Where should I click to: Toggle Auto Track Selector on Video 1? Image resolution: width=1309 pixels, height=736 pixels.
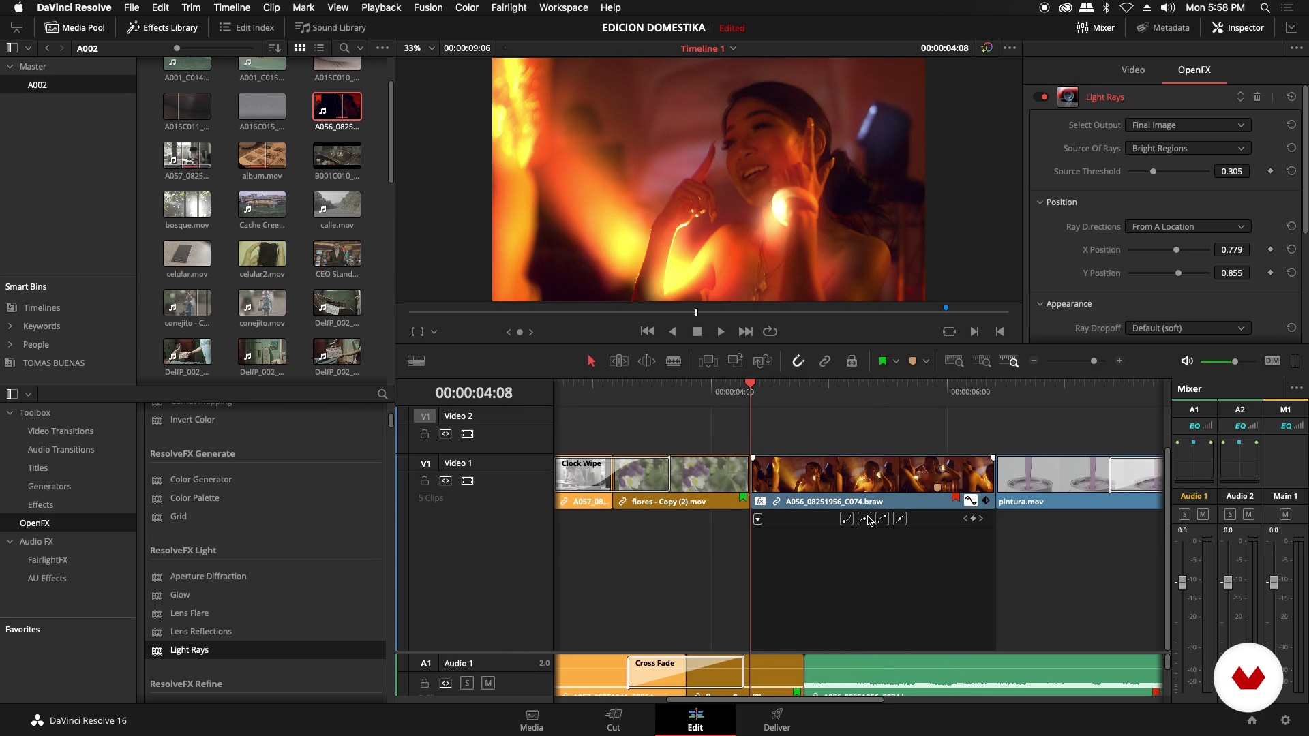tap(445, 481)
